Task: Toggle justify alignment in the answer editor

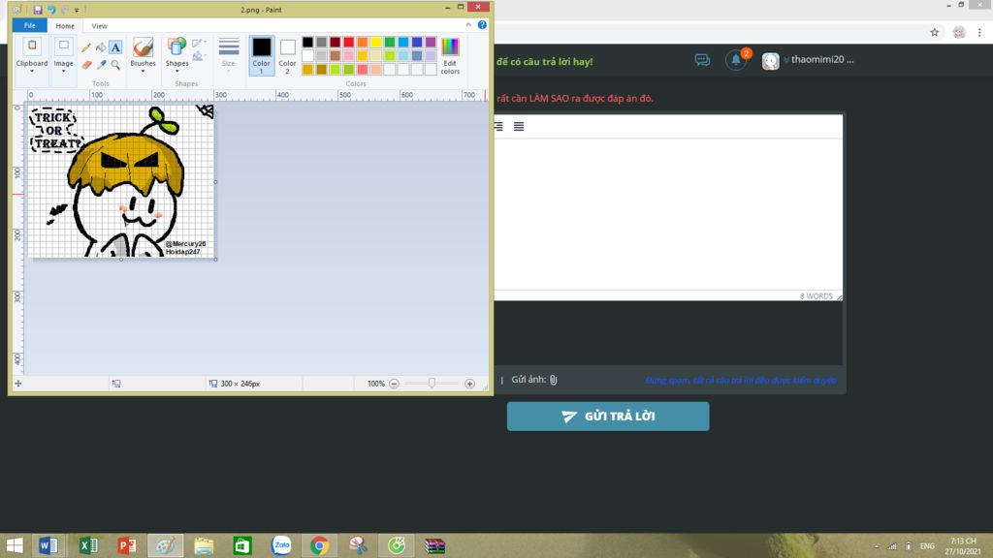Action: click(x=519, y=127)
